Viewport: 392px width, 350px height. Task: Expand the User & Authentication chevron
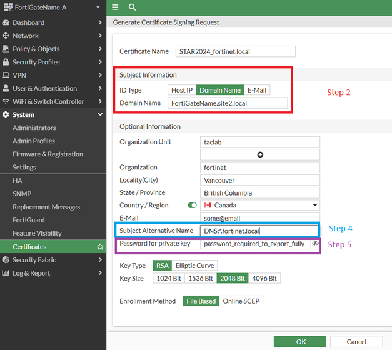(x=100, y=88)
